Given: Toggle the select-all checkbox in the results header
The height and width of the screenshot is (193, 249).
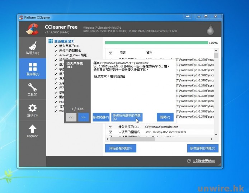Looking at the screenshot, I should (x=111, y=52).
